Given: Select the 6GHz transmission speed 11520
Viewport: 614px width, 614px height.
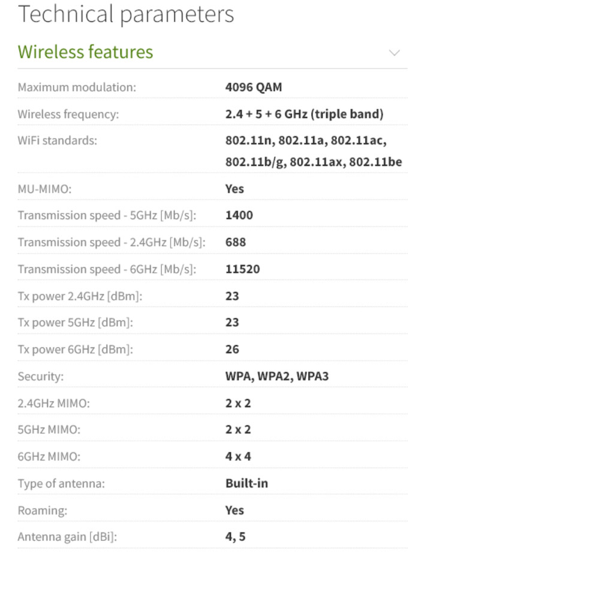Looking at the screenshot, I should click(242, 269).
